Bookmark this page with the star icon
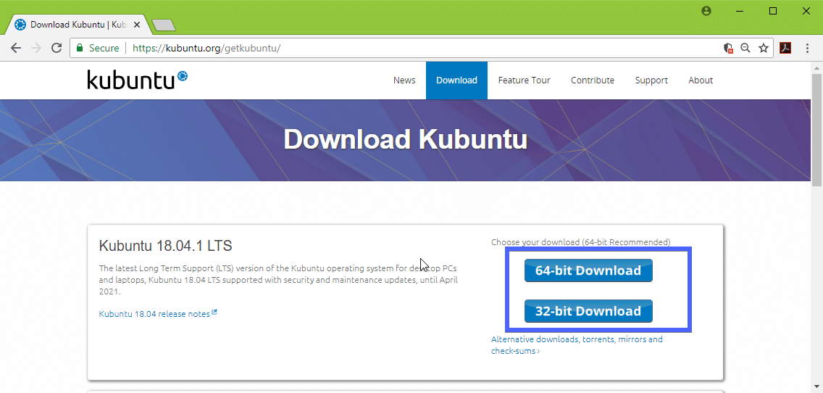The image size is (823, 393). tap(764, 48)
